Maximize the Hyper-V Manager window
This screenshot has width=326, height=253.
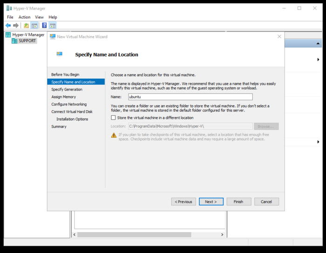pyautogui.click(x=299, y=8)
